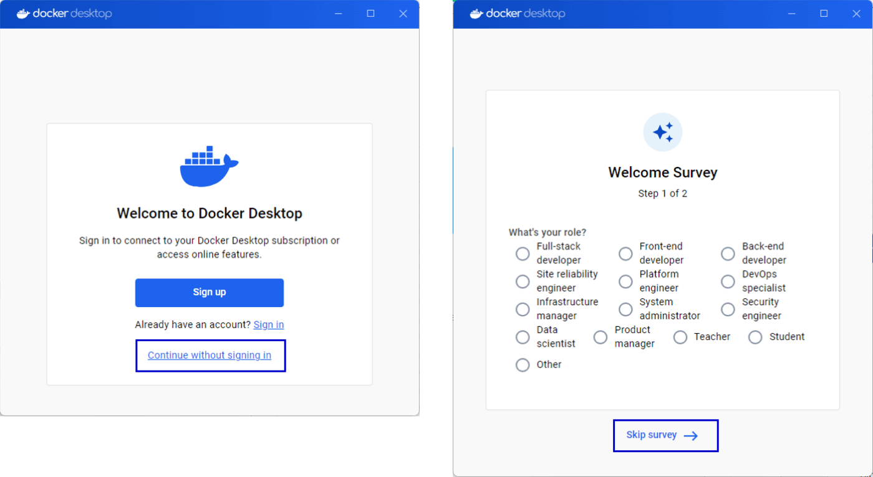The height and width of the screenshot is (477, 873).
Task: Click the arrow icon beside Skip survey
Action: (x=690, y=436)
